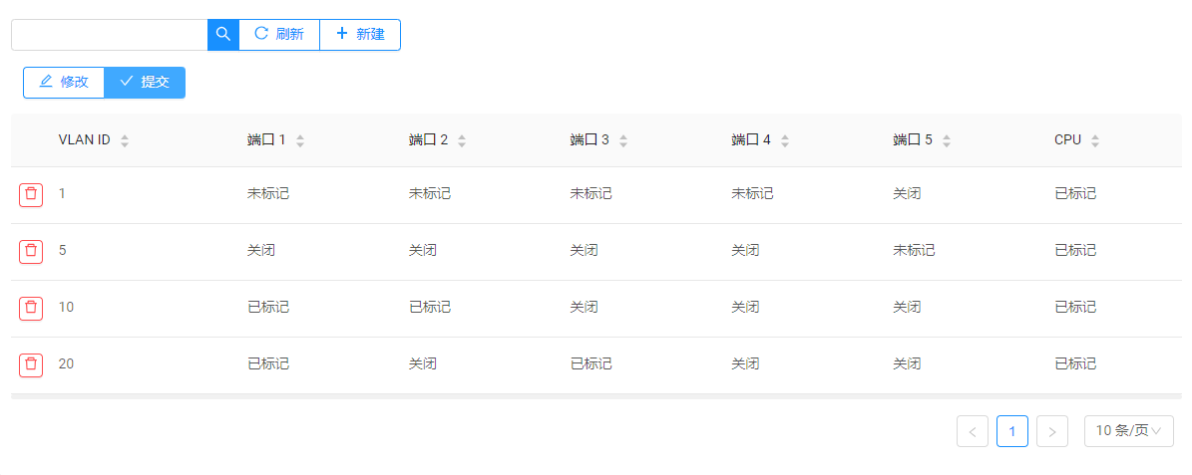Delete the VLAN 1 row

pos(31,194)
